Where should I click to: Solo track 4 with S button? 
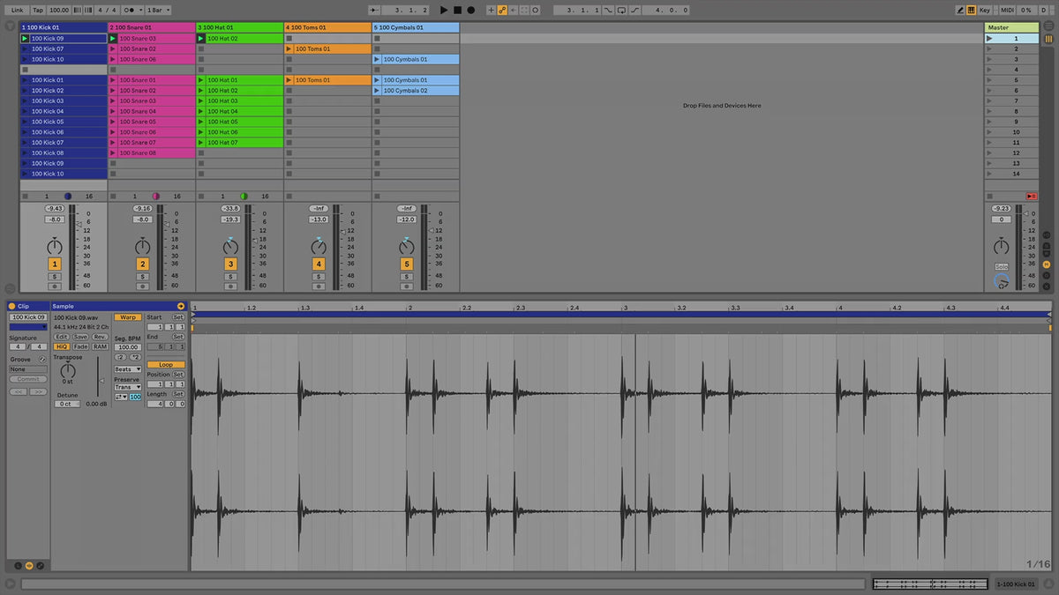(x=319, y=277)
